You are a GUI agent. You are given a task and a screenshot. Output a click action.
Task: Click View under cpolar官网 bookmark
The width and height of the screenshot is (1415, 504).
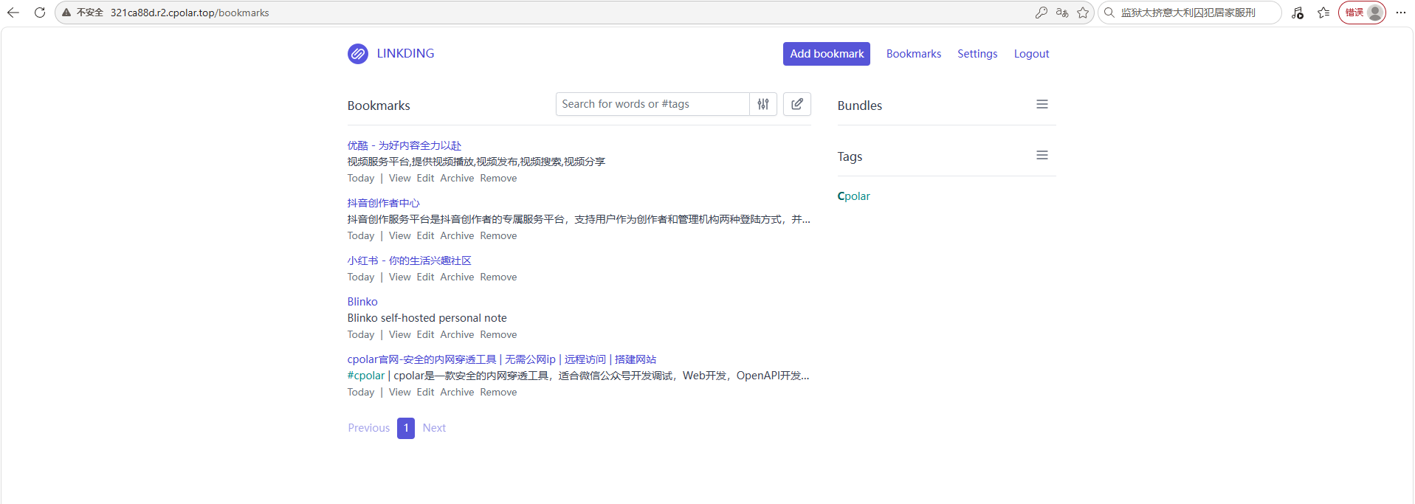click(400, 392)
